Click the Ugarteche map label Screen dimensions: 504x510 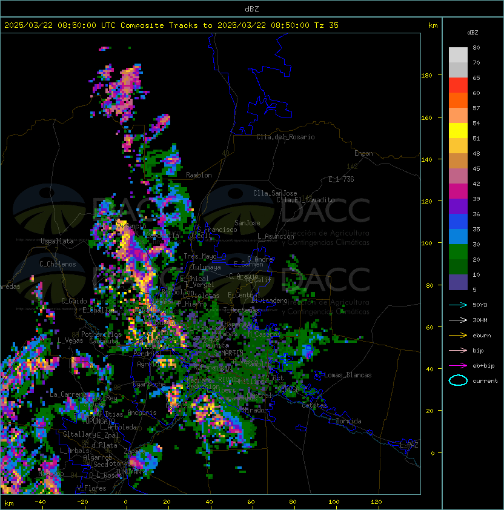(x=150, y=385)
